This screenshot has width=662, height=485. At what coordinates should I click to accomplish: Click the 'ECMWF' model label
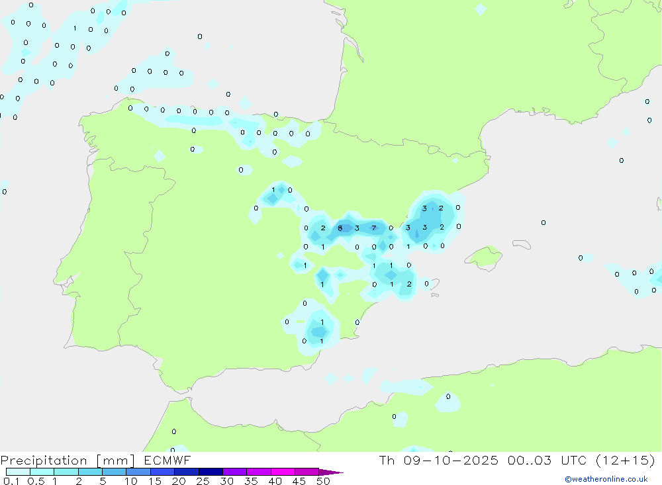(167, 460)
